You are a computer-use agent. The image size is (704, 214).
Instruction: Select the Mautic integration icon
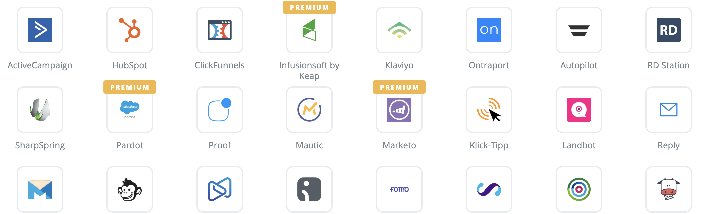(309, 110)
